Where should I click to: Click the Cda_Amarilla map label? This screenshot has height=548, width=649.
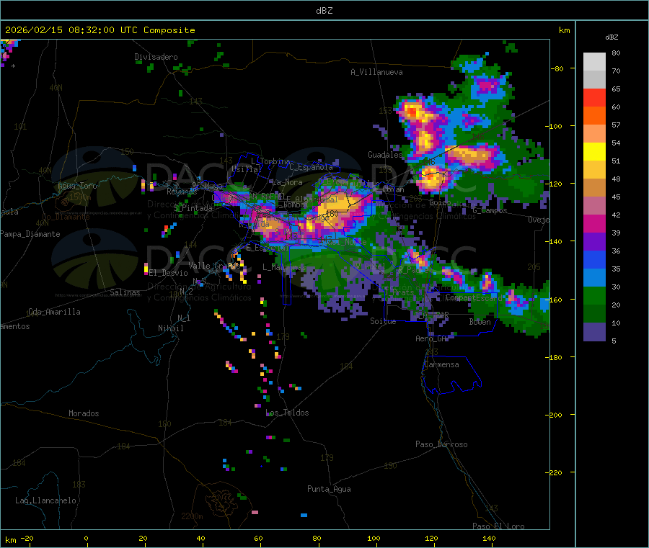54,312
